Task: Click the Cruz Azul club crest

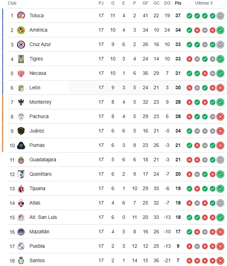Action: pos(21,44)
